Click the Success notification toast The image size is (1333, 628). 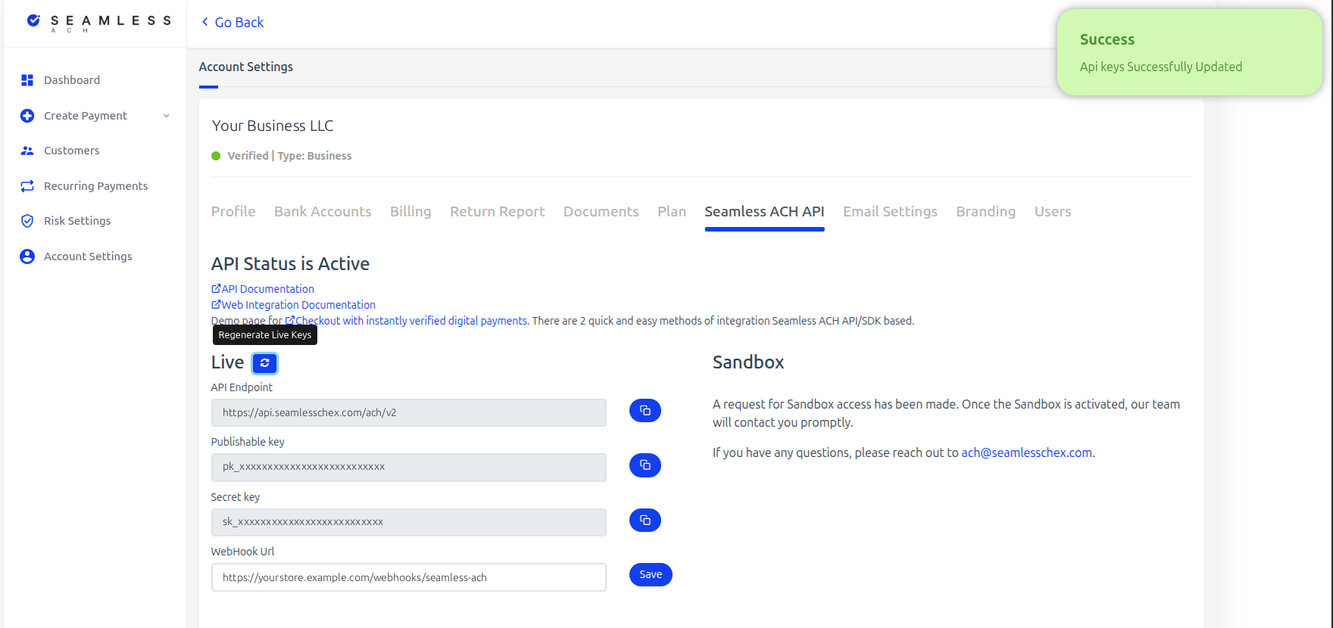[1190, 52]
